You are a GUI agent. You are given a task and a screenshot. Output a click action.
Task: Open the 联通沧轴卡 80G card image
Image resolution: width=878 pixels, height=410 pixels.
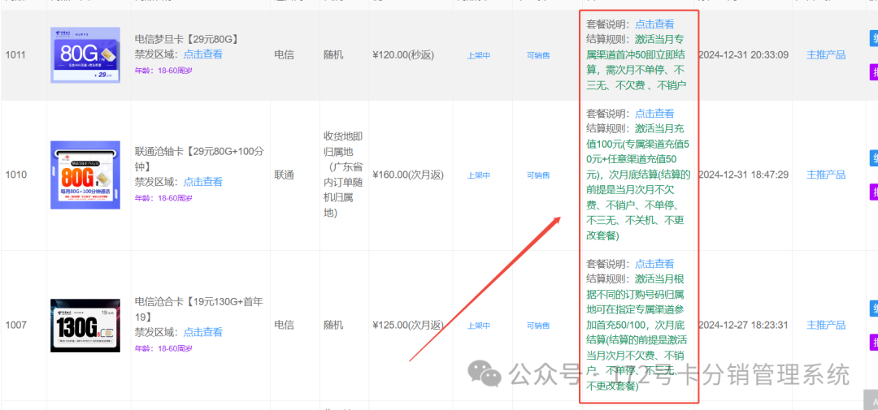[85, 175]
